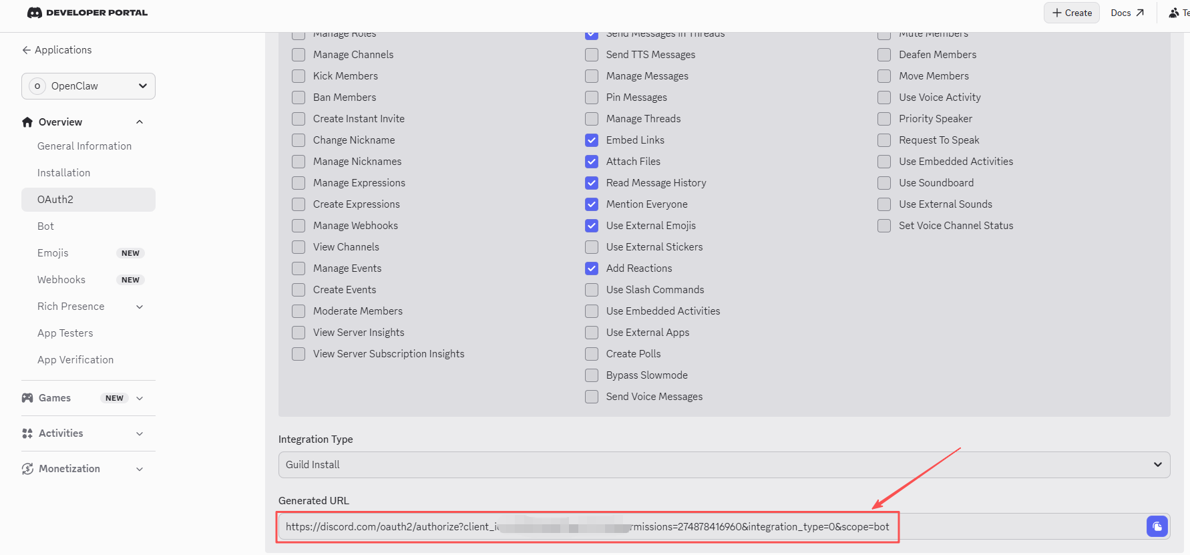Viewport: 1190px width, 555px height.
Task: Click the generated URL text field
Action: pyautogui.click(x=711, y=527)
